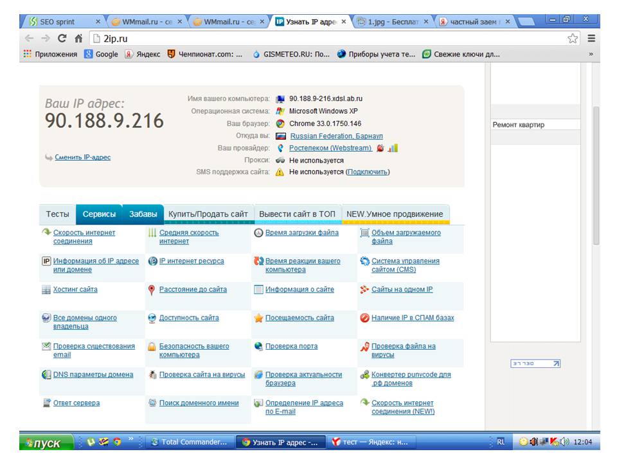Bookmark the page with the star icon
The image size is (617, 463).
tap(573, 38)
